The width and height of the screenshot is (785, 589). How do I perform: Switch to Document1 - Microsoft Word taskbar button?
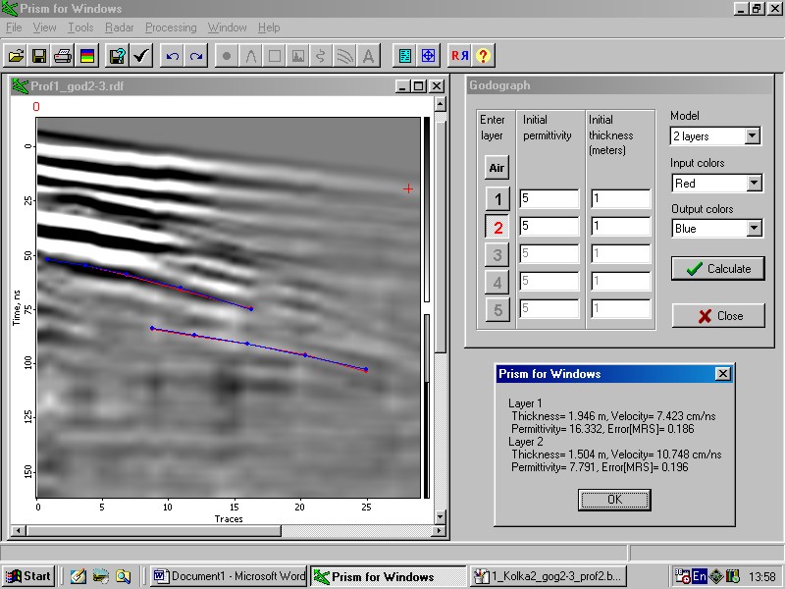click(229, 576)
